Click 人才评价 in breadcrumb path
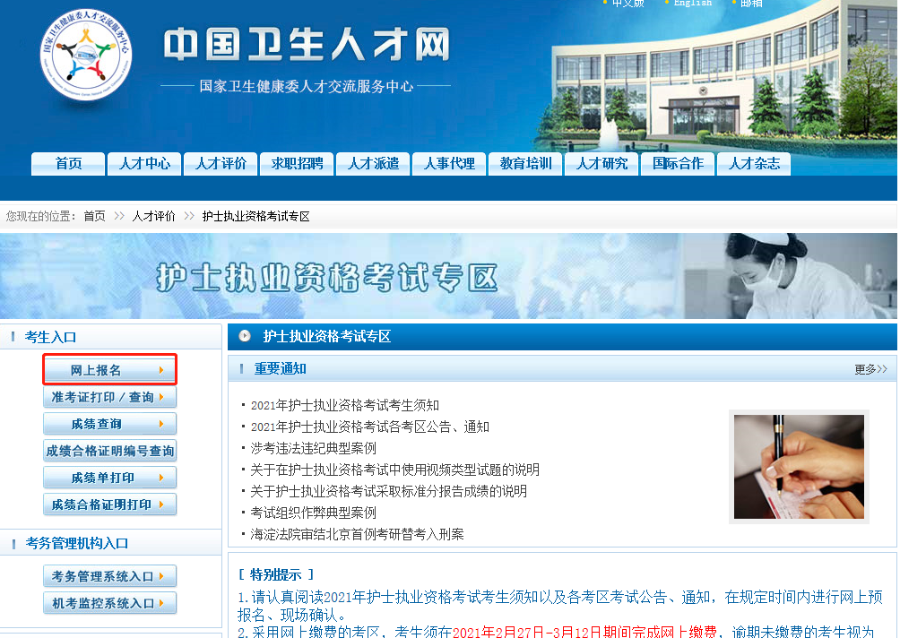This screenshot has height=638, width=900. (154, 216)
